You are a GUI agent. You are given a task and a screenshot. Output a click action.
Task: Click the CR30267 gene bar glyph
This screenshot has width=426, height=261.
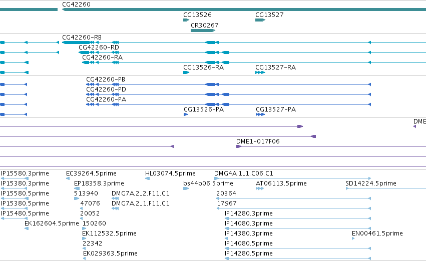pyautogui.click(x=203, y=30)
